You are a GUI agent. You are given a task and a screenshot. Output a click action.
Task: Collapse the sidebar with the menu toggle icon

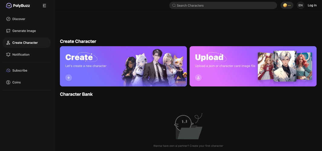(x=44, y=5)
